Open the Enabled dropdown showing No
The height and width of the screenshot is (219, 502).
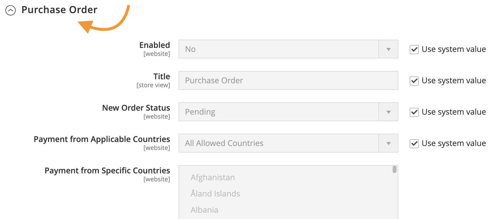click(x=279, y=49)
